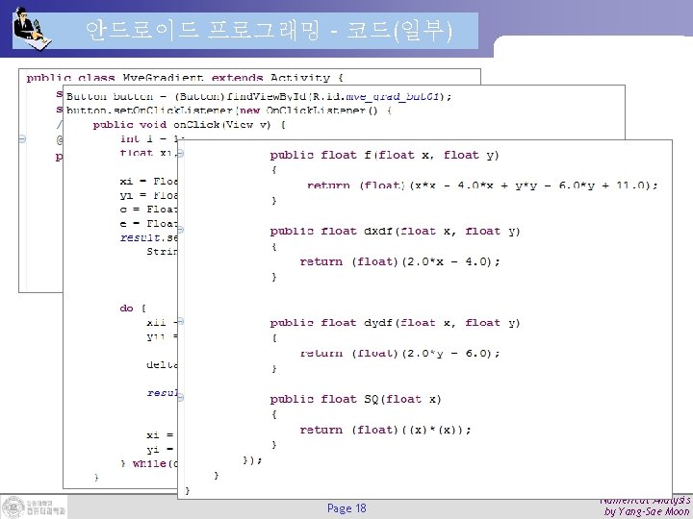Collapse fold marker beside the MveGradient class annotation
This screenshot has width=693, height=519.
pos(22,139)
